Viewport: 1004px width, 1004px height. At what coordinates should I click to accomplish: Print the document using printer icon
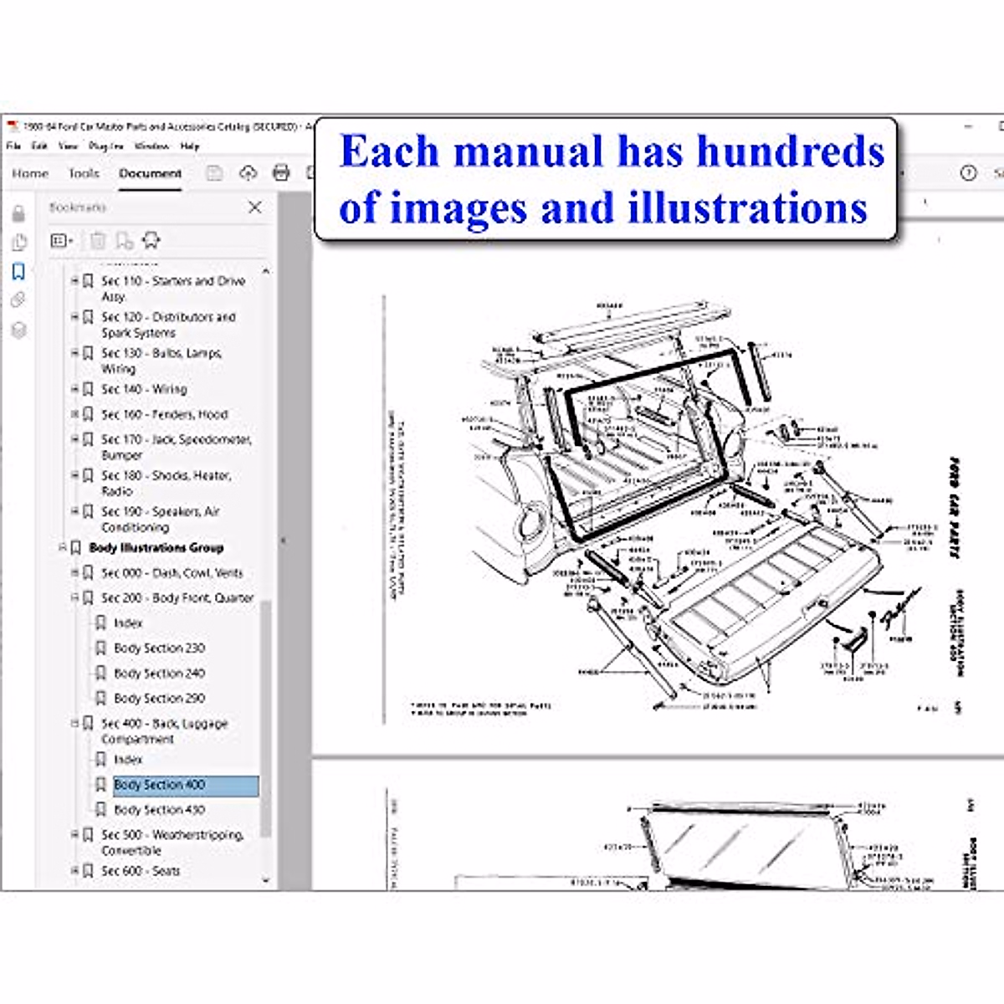click(281, 173)
